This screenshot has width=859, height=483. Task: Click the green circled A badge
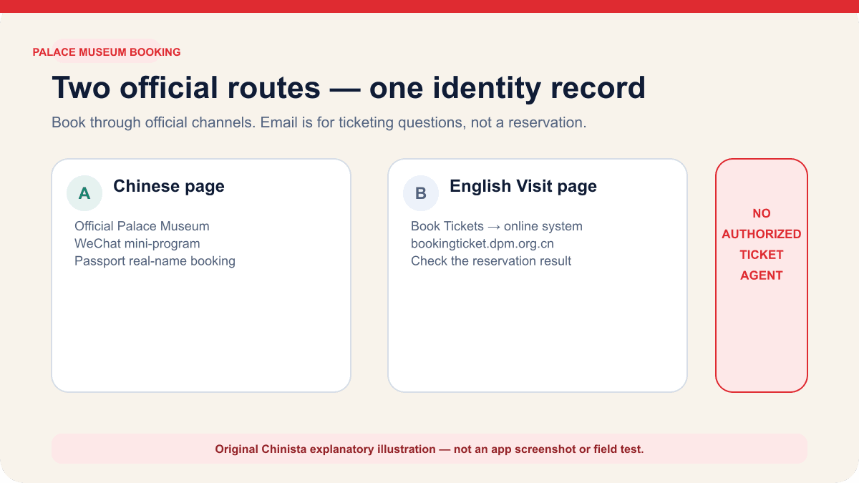tap(84, 193)
